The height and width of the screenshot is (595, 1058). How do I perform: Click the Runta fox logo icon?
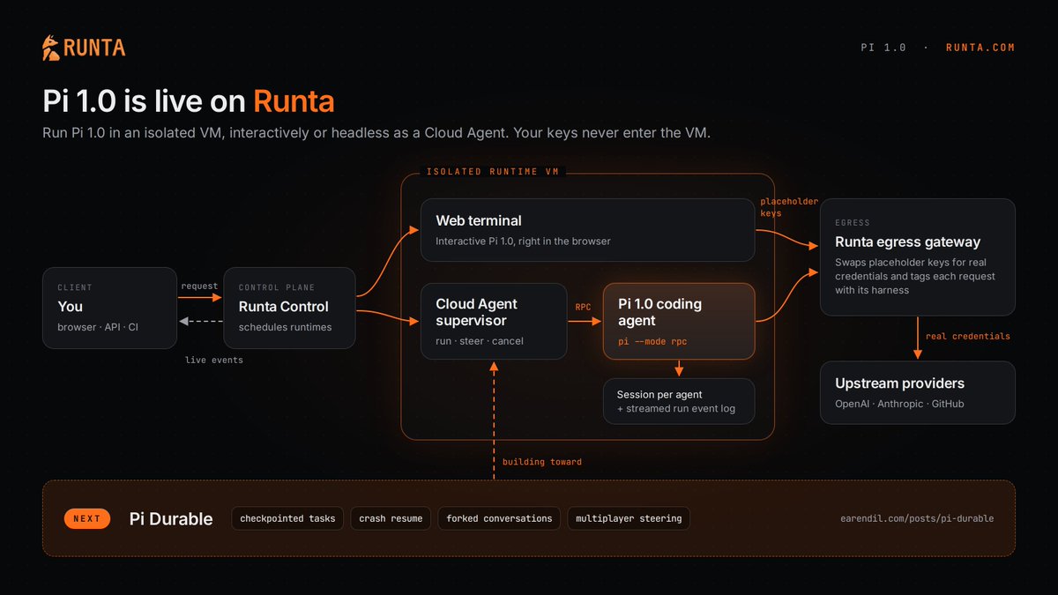pyautogui.click(x=52, y=48)
